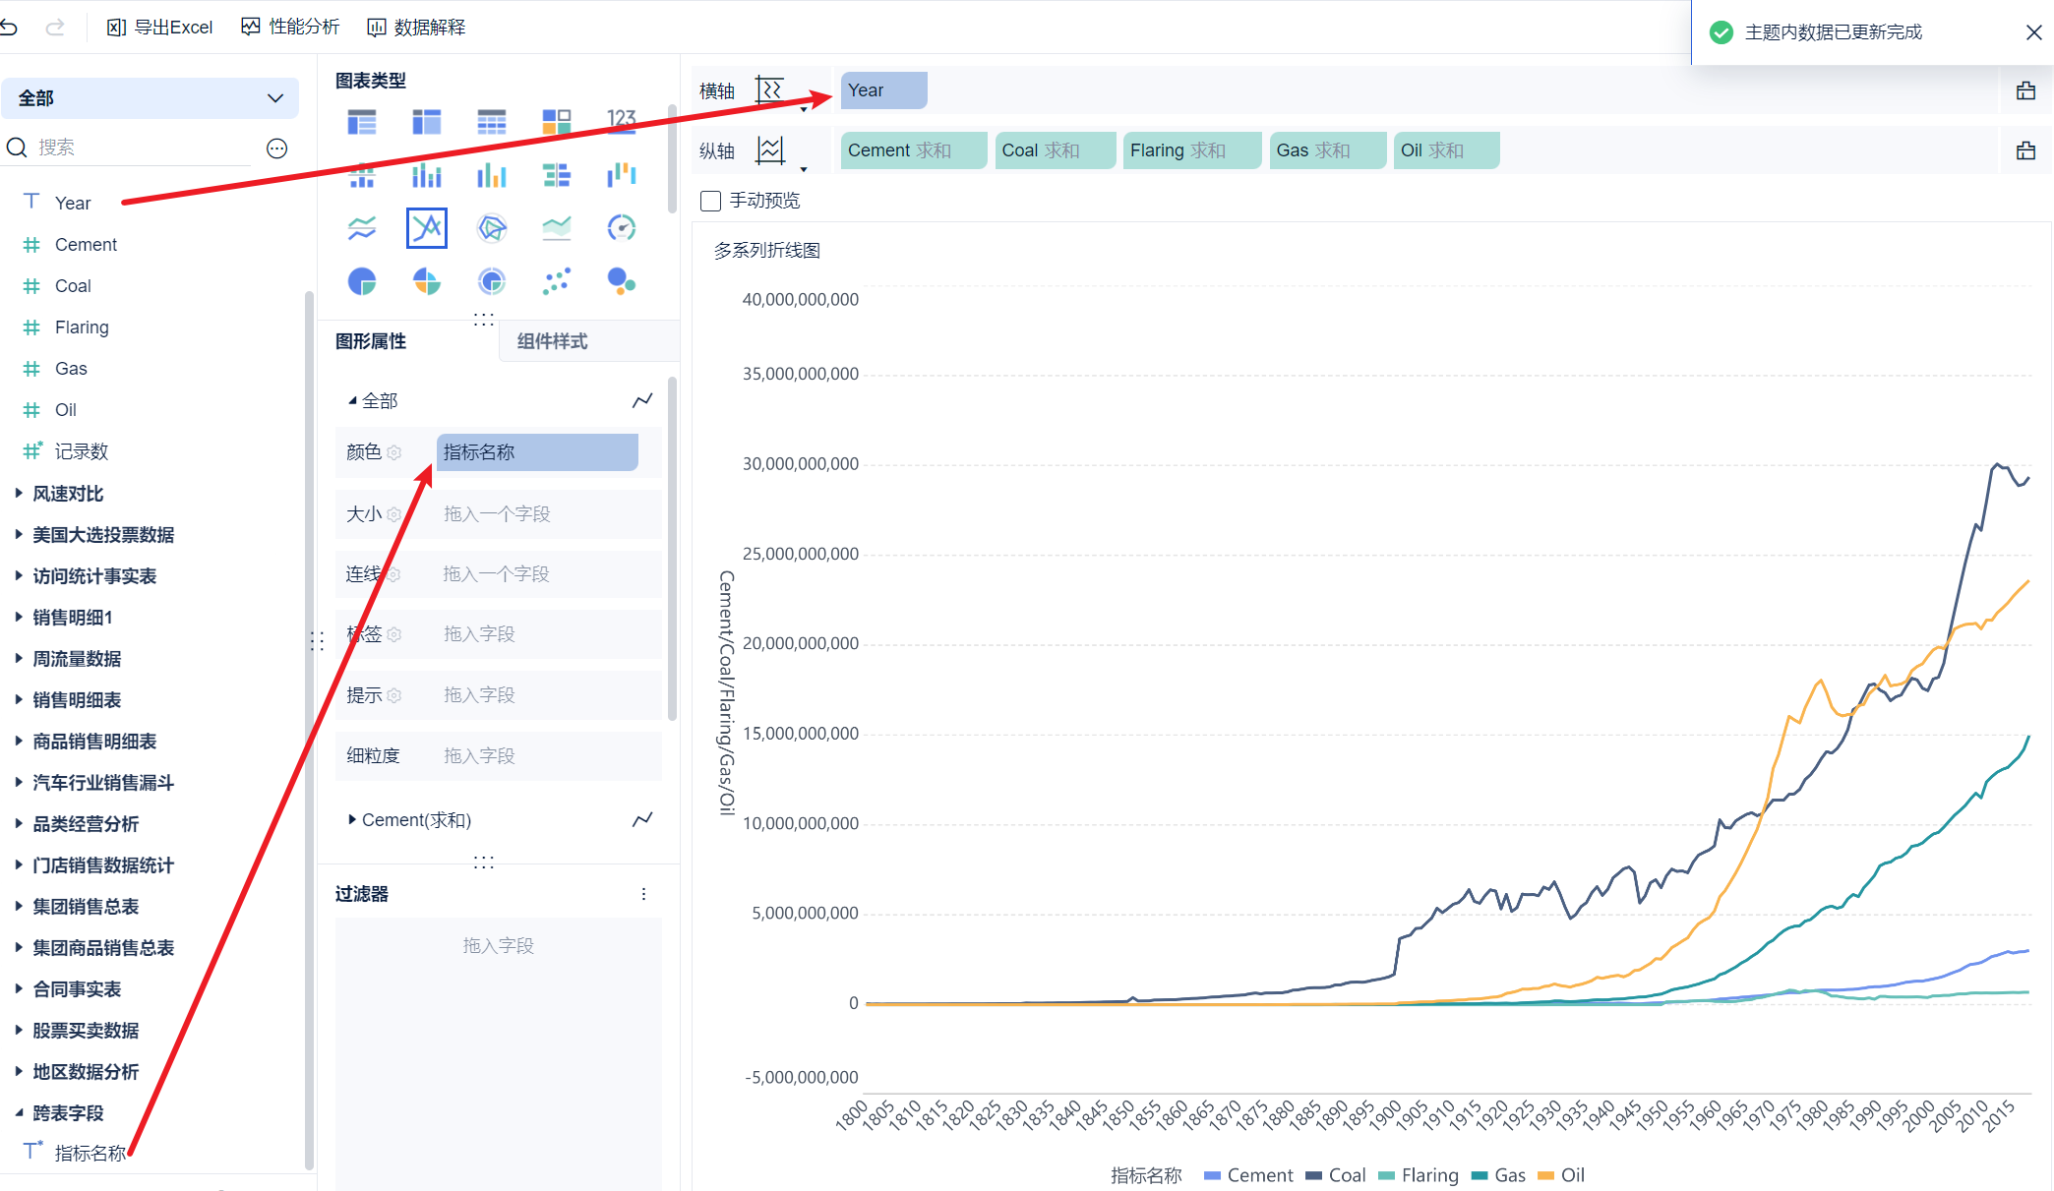Collapse the 跨表字段 tree group
Screen dimensions: 2054x1191
(19, 1113)
